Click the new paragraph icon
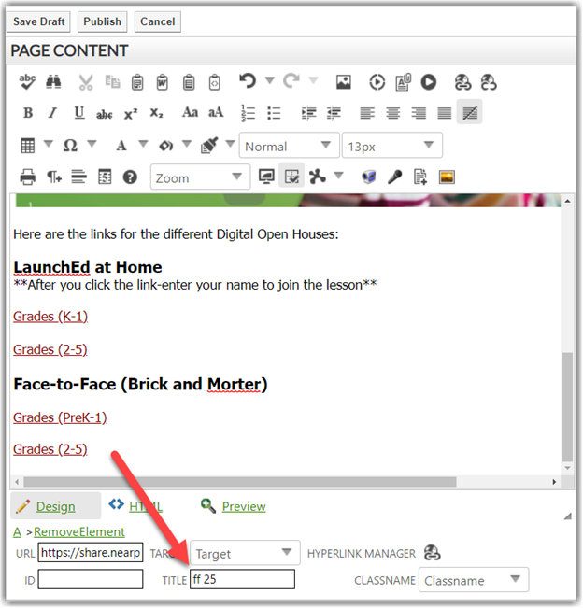 point(54,177)
